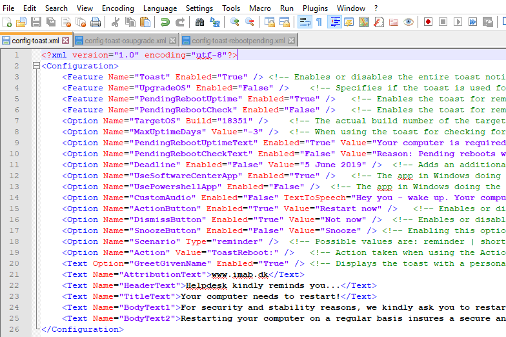506x337 pixels.
Task: Toggle synchronized horizontal scrolling icon
Action: click(x=284, y=22)
